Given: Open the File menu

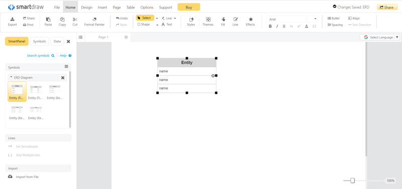Looking at the screenshot, I should tap(57, 8).
